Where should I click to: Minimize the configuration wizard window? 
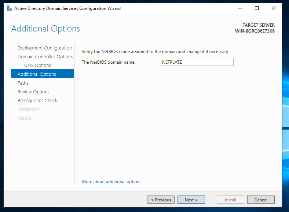point(240,8)
